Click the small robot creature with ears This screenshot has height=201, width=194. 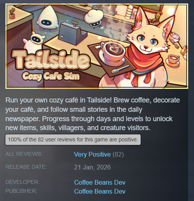34,42
